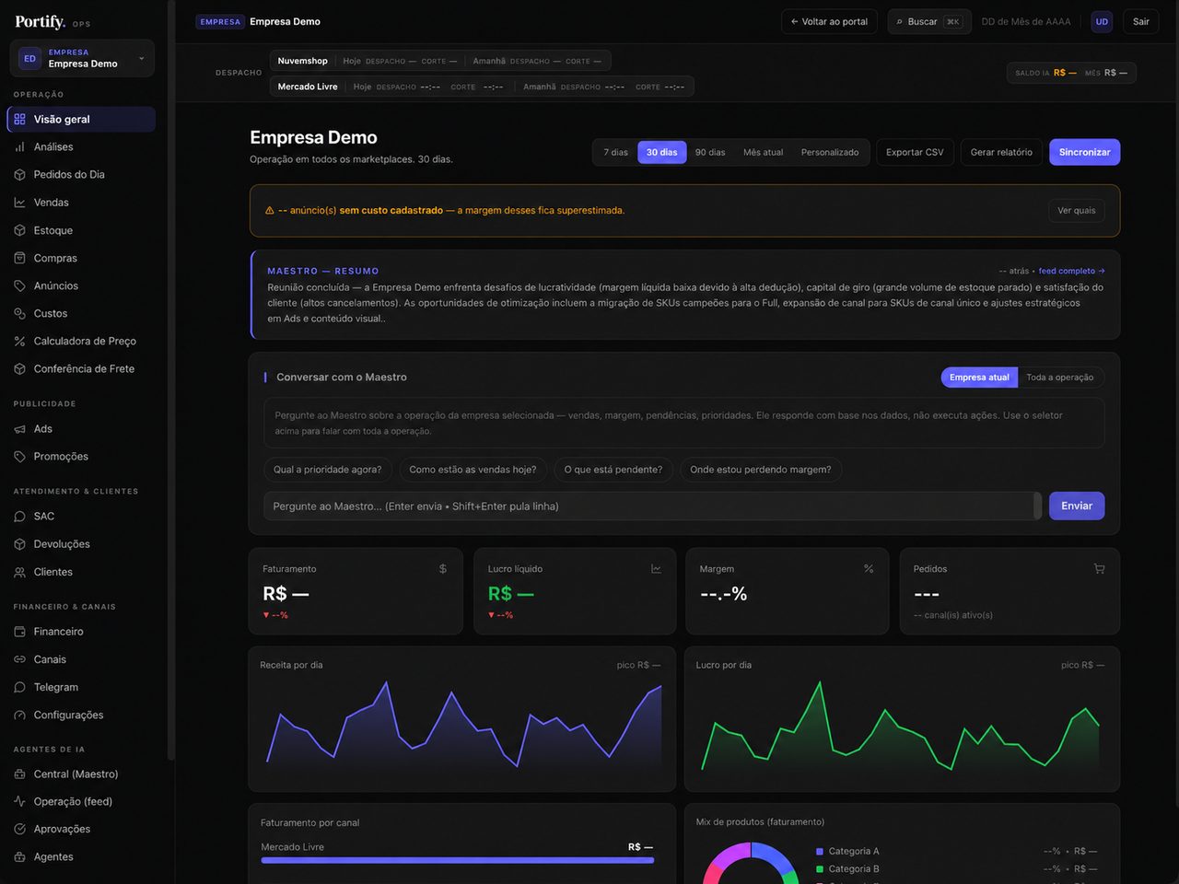Open the Financeiro menu item
This screenshot has width=1179, height=884.
(81, 632)
